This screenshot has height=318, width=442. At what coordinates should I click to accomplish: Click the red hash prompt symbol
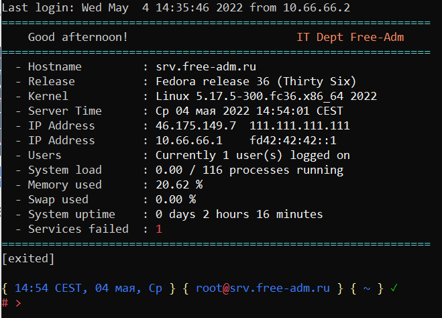coord(5,303)
